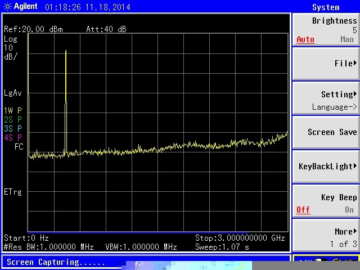
Task: Click the Stop frequency 3.000000000 GHz readout
Action: tap(240, 238)
